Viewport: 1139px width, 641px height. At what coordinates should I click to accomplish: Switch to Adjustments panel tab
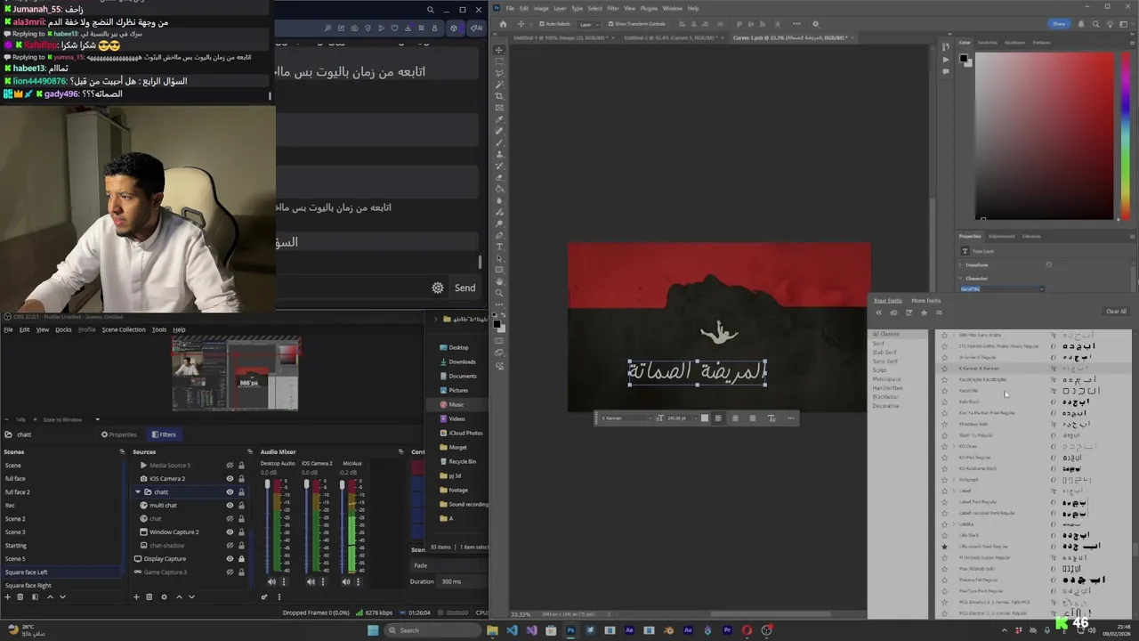1002,236
